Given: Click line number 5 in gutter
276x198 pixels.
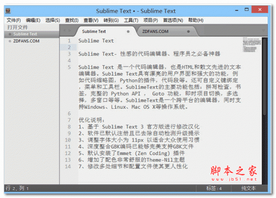Looking at the screenshot, I should tap(69, 67).
